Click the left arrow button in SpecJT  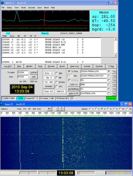click(57, 109)
